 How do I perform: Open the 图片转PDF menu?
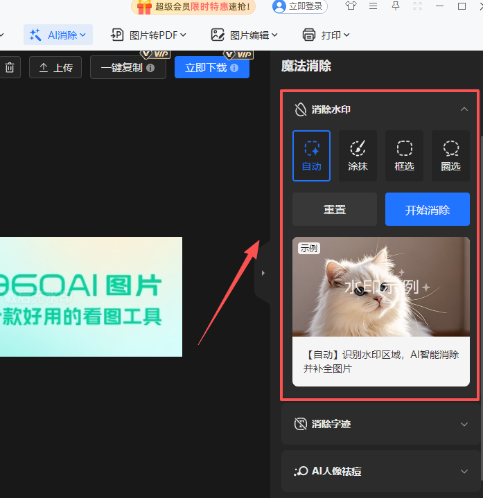click(x=143, y=35)
